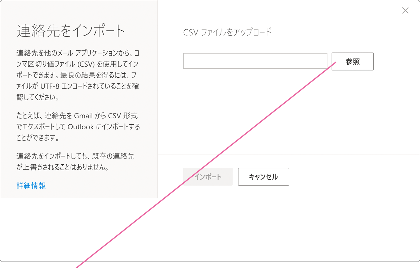
Task: Click the CSV ファイルをアップロード label
Action: tap(227, 32)
